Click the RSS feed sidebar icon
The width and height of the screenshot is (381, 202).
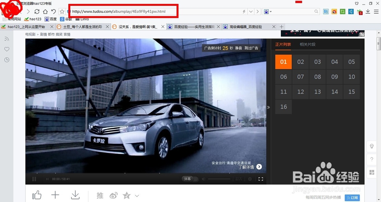7,39
